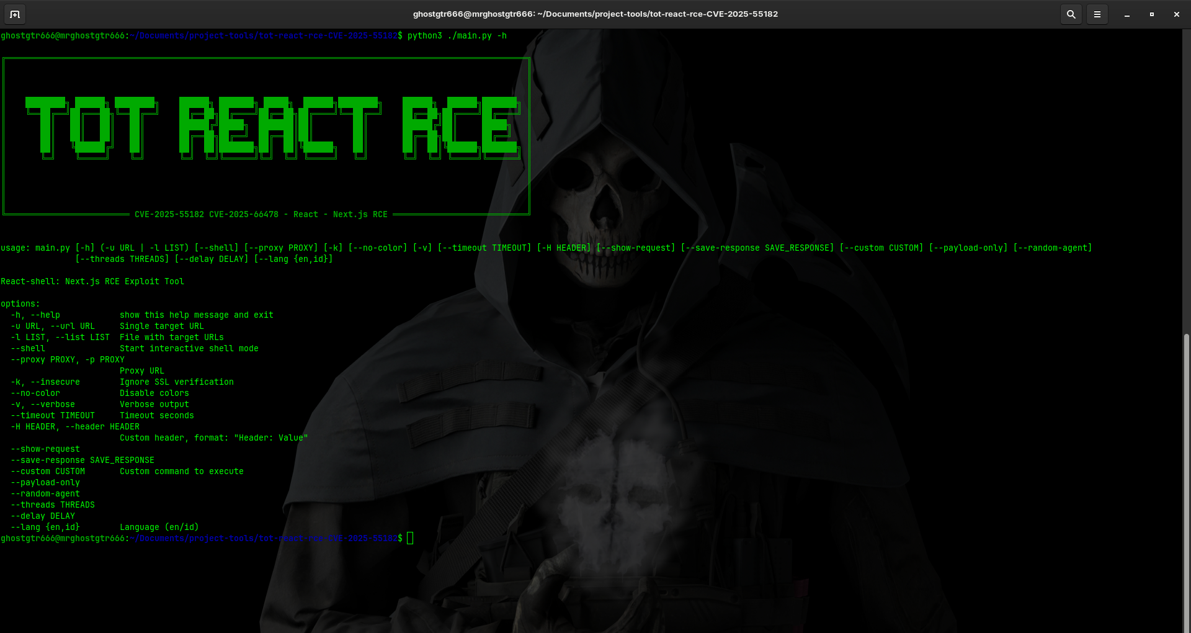1191x633 pixels.
Task: Click the 'Disable colors' description
Action: 154,393
